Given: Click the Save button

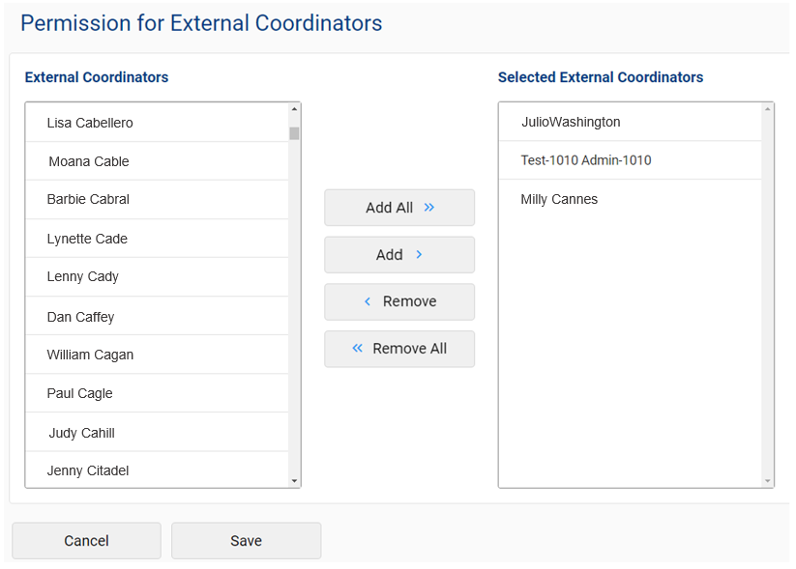Looking at the screenshot, I should click(246, 540).
